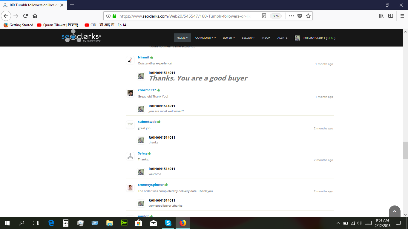This screenshot has width=408, height=229.
Task: Reload the page with the refresh icon
Action: coord(25,16)
